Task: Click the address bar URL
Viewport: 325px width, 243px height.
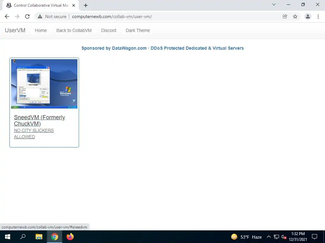Action: coord(112,16)
